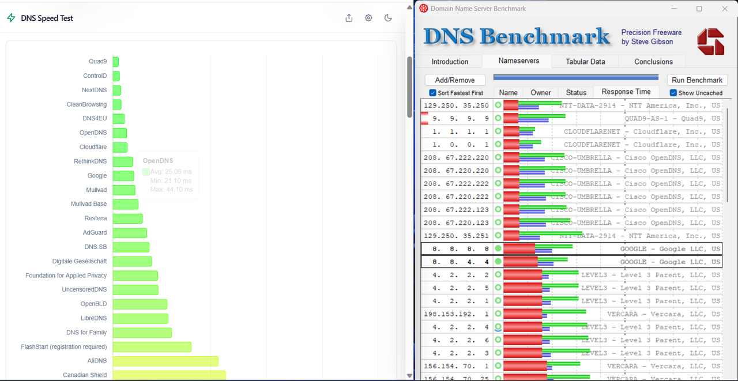Image resolution: width=738 pixels, height=381 pixels.
Task: Click the AliDNS bar in chart
Action: coord(165,361)
